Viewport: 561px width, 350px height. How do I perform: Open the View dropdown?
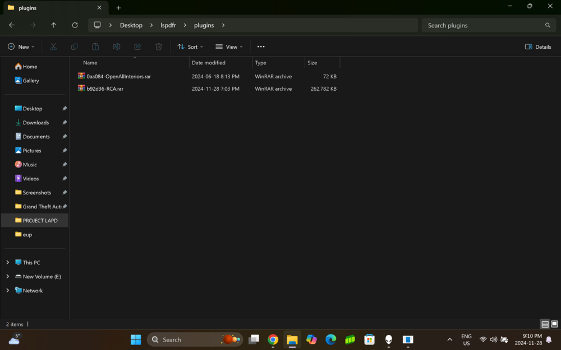[229, 46]
